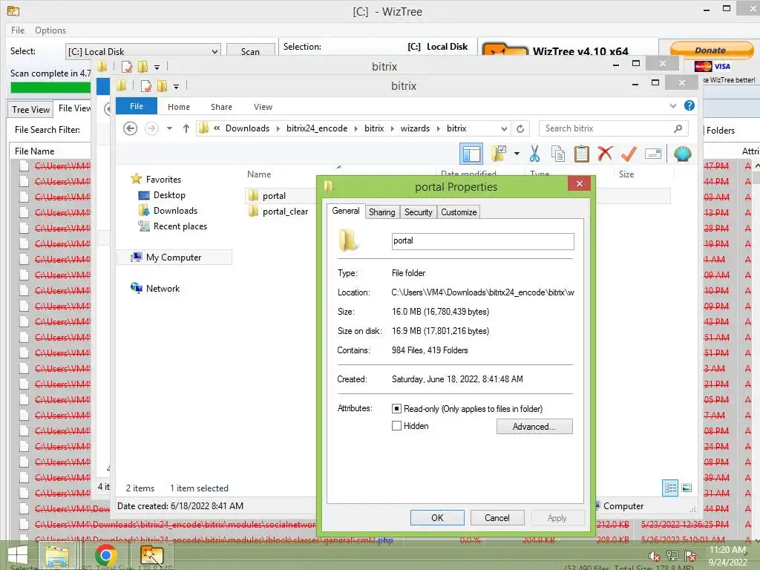760x570 pixels.
Task: Open File Explorer taskbar icon
Action: click(x=57, y=555)
